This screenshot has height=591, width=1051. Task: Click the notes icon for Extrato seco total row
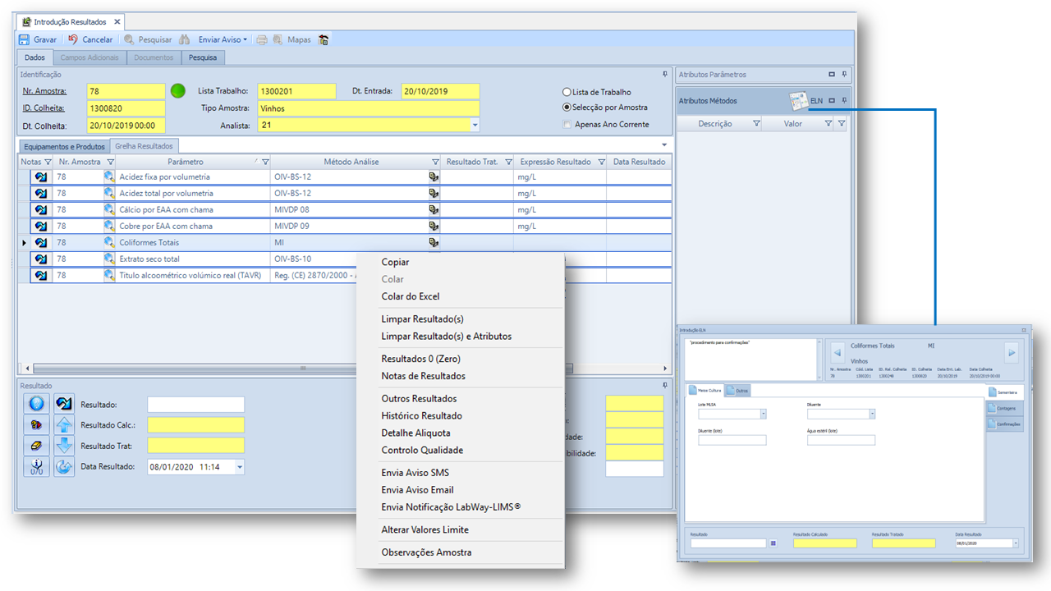[x=39, y=259]
